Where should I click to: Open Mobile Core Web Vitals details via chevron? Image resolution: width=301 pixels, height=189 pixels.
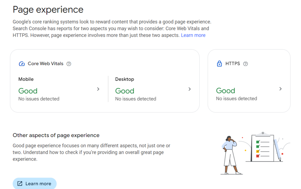[98, 89]
